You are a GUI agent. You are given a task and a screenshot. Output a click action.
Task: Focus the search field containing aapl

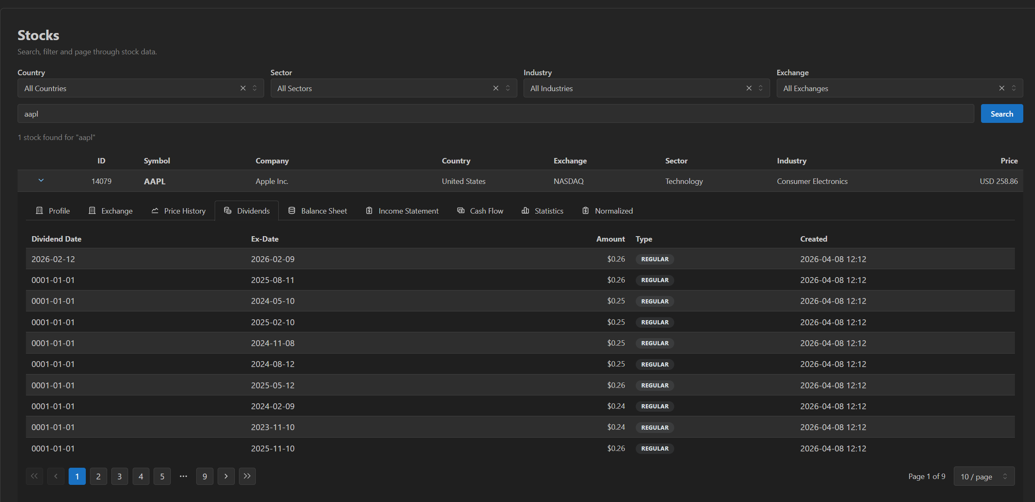[496, 114]
